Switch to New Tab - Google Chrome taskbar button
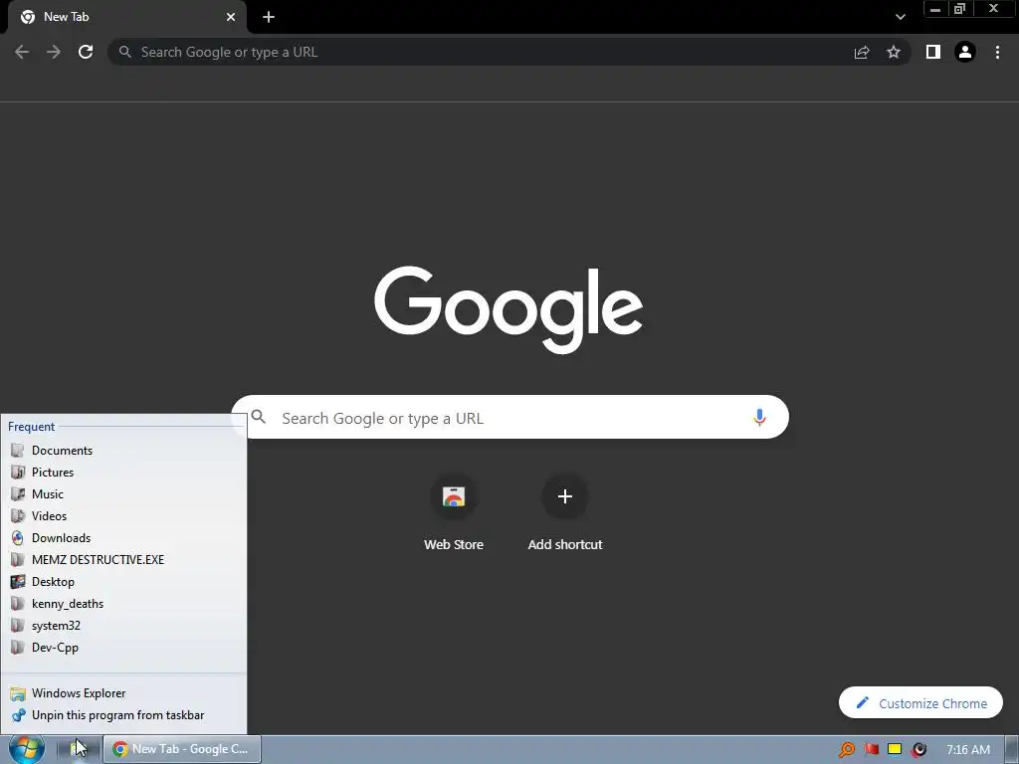 coord(182,749)
